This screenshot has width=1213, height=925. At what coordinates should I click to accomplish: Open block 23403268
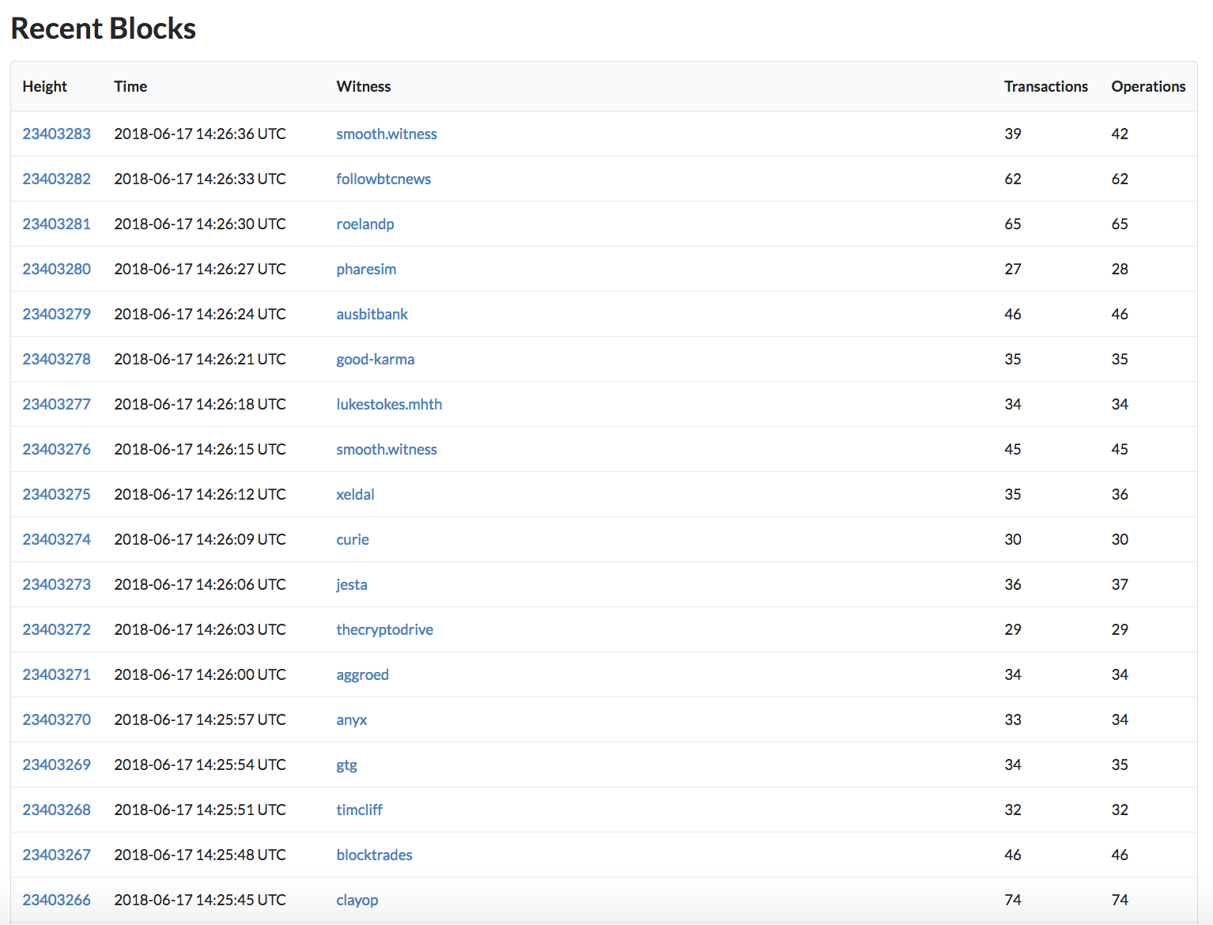57,810
